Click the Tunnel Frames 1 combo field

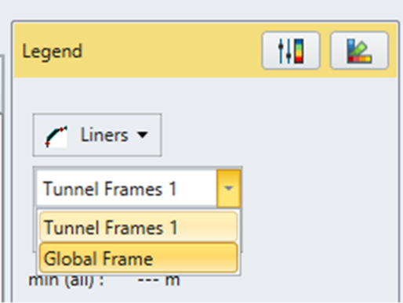click(x=127, y=188)
